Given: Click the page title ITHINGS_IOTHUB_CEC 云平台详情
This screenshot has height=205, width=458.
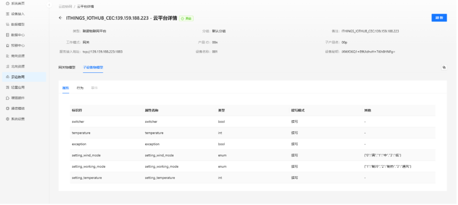Looking at the screenshot, I should coord(122,18).
